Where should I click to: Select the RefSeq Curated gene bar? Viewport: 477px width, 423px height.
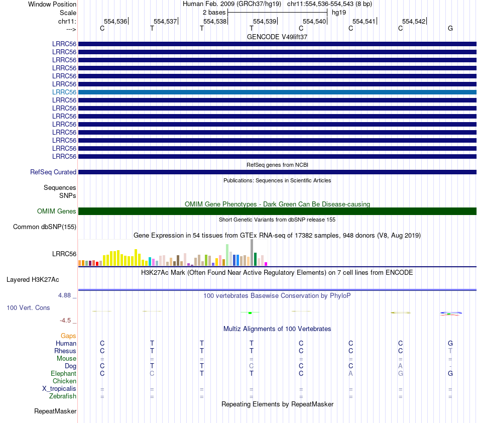point(277,172)
